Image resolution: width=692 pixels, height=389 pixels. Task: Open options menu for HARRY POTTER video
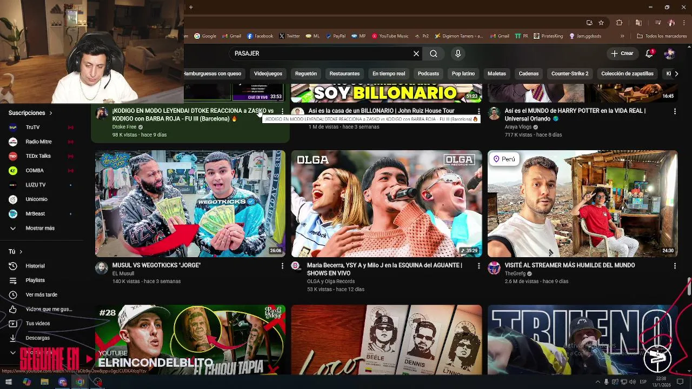pos(675,111)
